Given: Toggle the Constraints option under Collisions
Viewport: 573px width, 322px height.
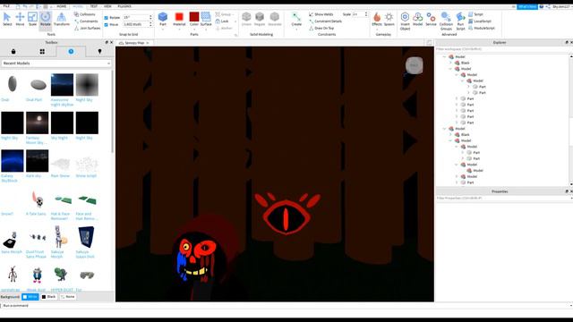Looking at the screenshot, I should 86,21.
